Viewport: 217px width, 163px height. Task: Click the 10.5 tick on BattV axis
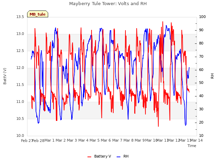[20, 119]
